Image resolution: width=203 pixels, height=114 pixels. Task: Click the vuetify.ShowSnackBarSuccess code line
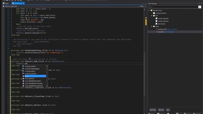pyautogui.click(x=40, y=53)
